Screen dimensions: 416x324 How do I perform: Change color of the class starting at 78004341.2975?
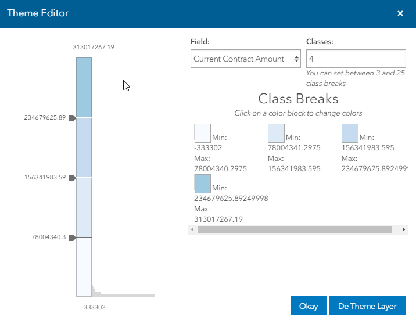(276, 134)
